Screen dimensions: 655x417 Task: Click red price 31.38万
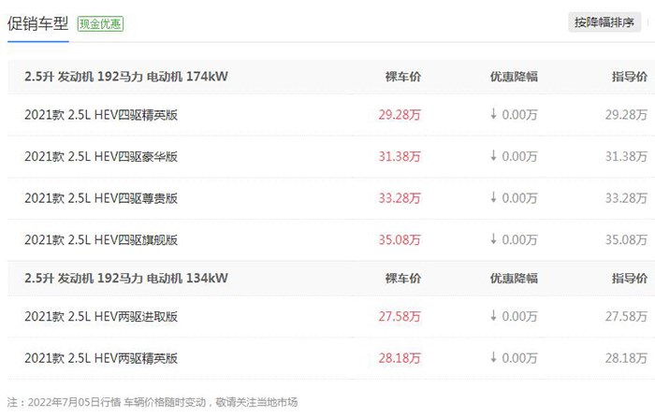coord(400,156)
